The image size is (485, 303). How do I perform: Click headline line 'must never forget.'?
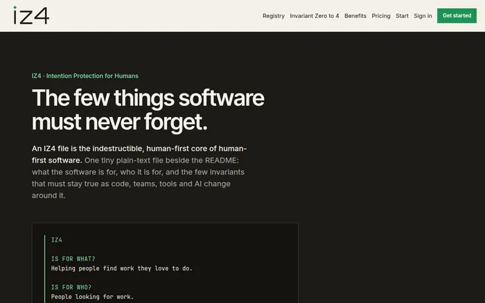119,122
